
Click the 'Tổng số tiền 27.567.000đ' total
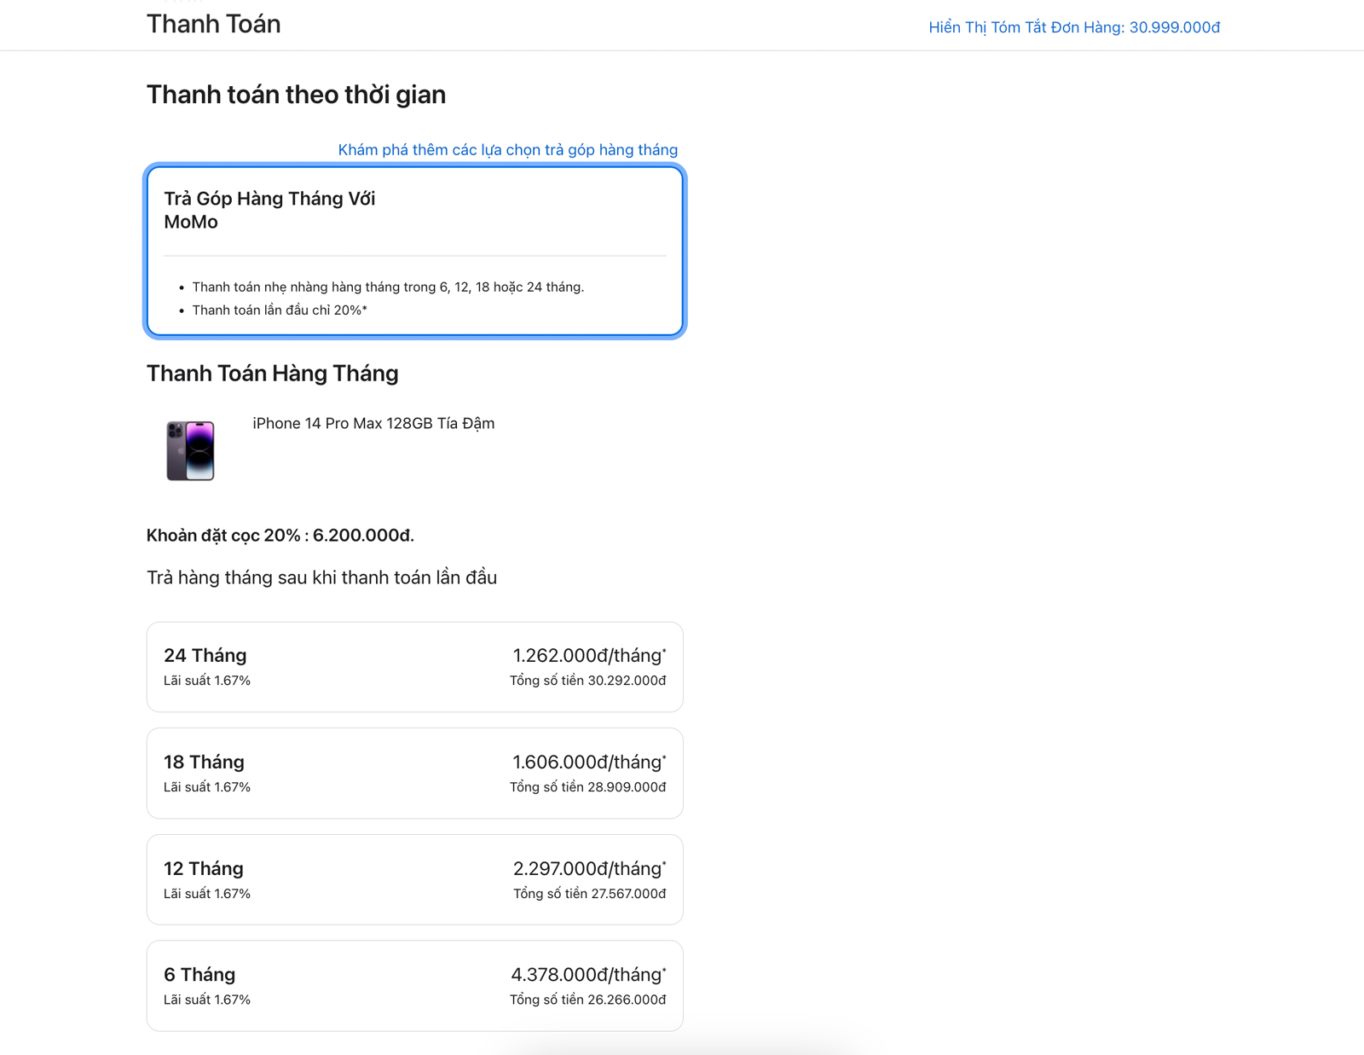[590, 894]
